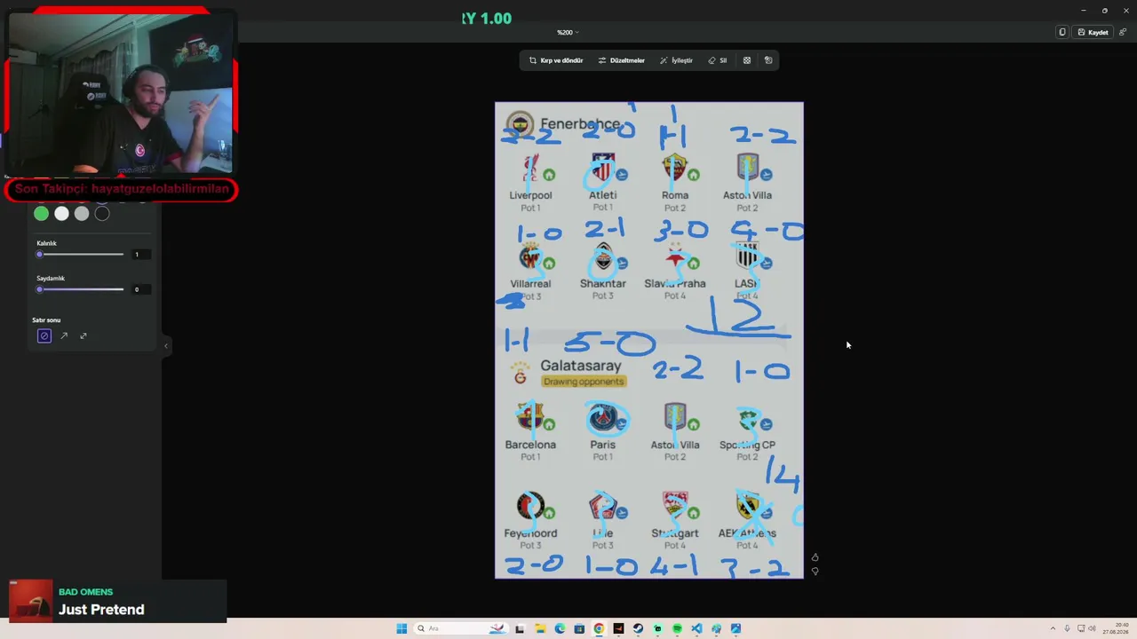
Task: Open the red-and-black app icon right of Chrome
Action: (618, 628)
